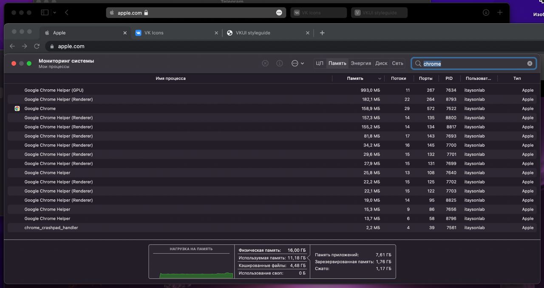Image resolution: width=544 pixels, height=288 pixels.
Task: Go forward in Chrome
Action: pos(25,46)
